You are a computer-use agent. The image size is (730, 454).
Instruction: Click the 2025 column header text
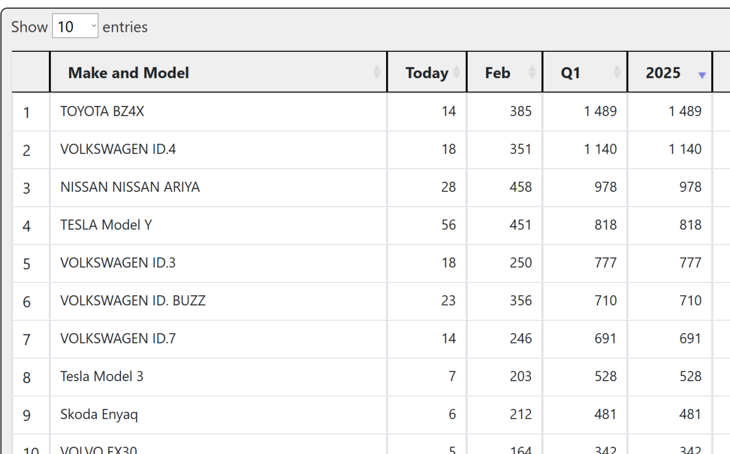click(663, 73)
